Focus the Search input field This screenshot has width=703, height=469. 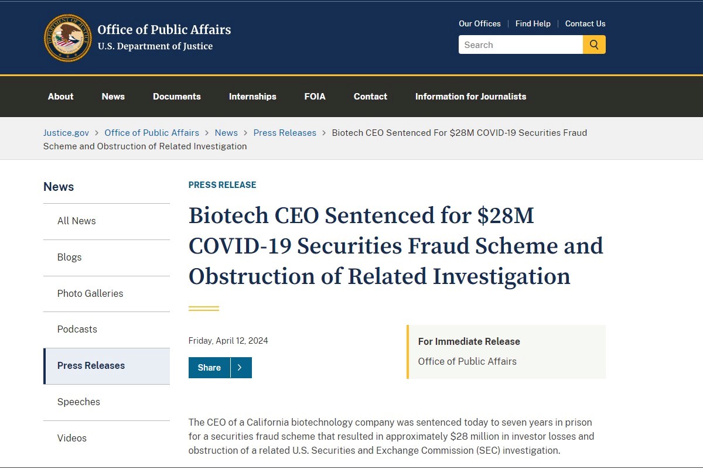521,44
